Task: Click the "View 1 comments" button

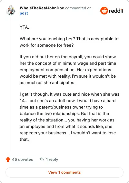Action: pyautogui.click(x=64, y=172)
